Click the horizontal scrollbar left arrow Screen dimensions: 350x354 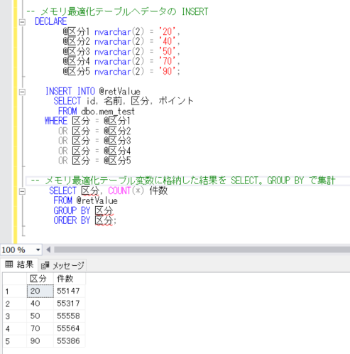coord(48,250)
